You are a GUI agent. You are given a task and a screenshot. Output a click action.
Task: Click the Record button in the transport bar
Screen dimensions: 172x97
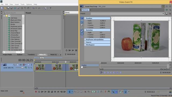click(36, 92)
